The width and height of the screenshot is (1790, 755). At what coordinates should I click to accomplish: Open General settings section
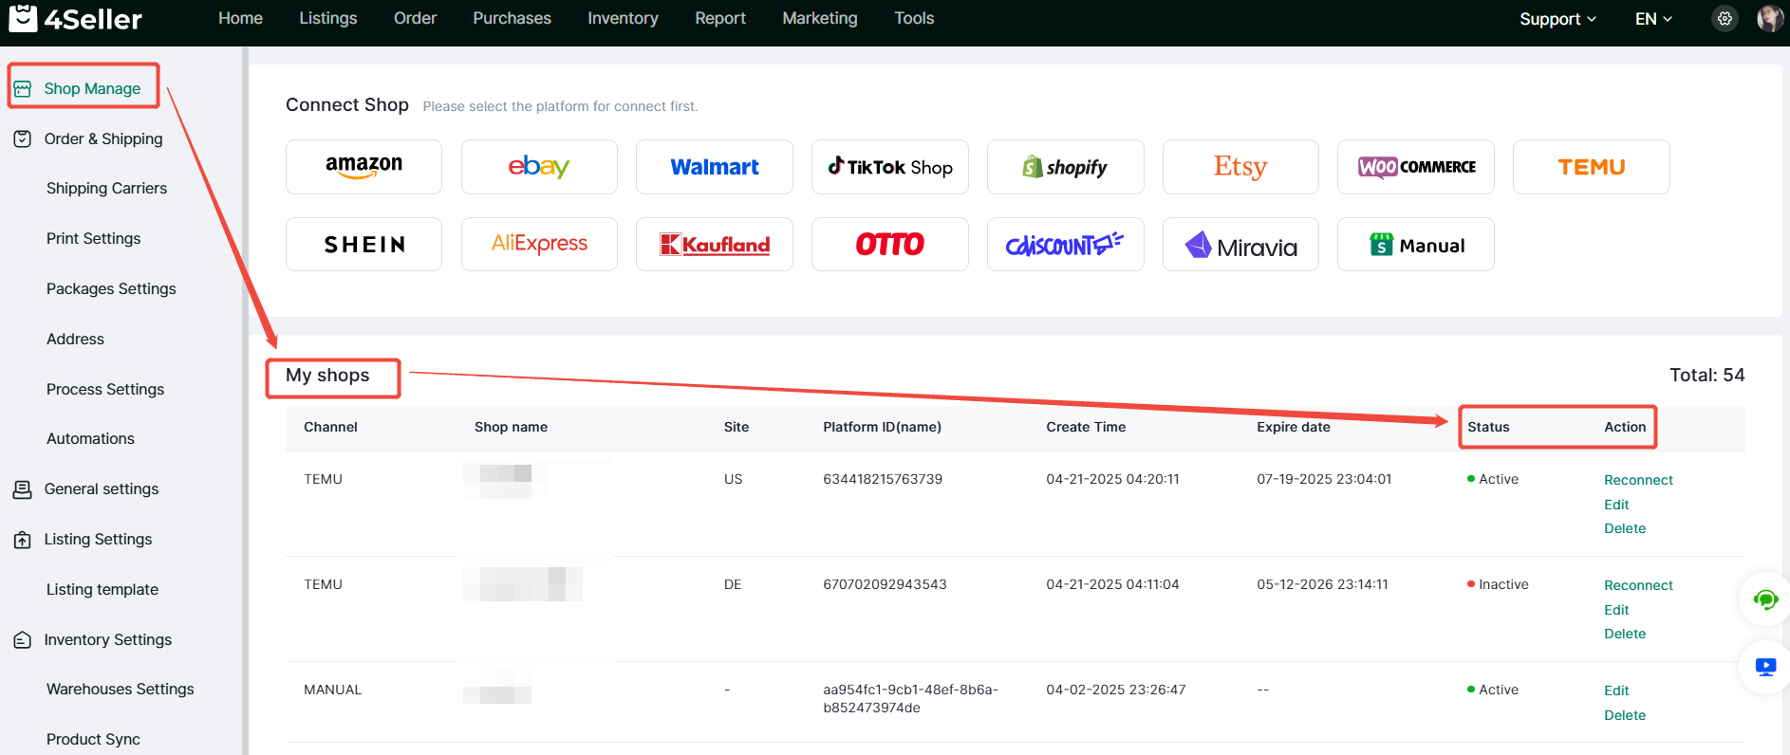102,489
